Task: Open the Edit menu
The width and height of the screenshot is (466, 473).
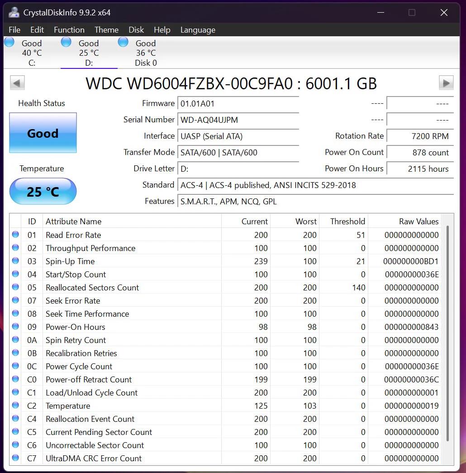Action: tap(37, 30)
